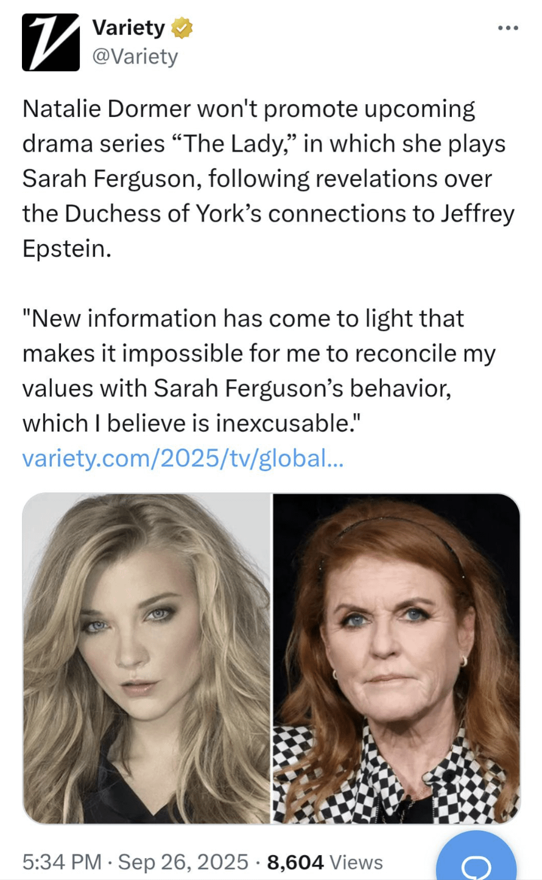542x880 pixels.
Task: Open the three-dot more options menu
Action: tap(507, 28)
